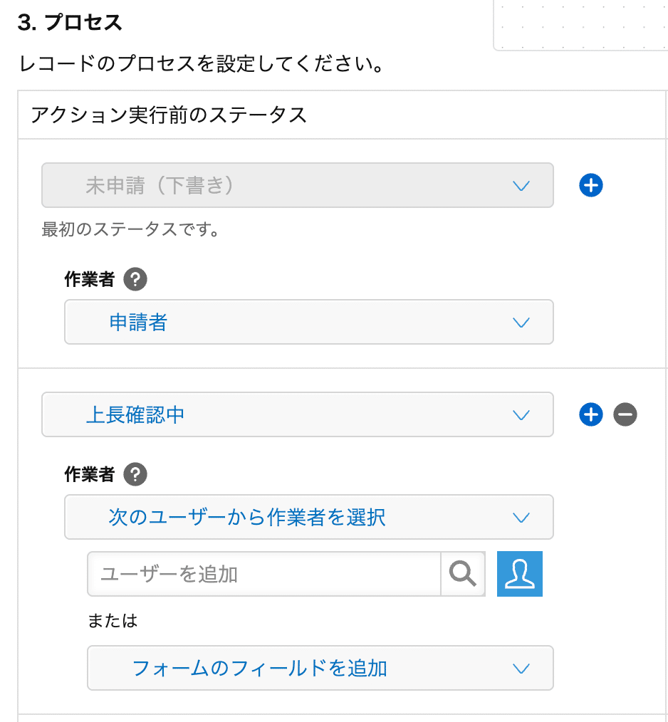Click the 3. プロセス section heading
Screen dimensions: 668x722
[x=70, y=22]
